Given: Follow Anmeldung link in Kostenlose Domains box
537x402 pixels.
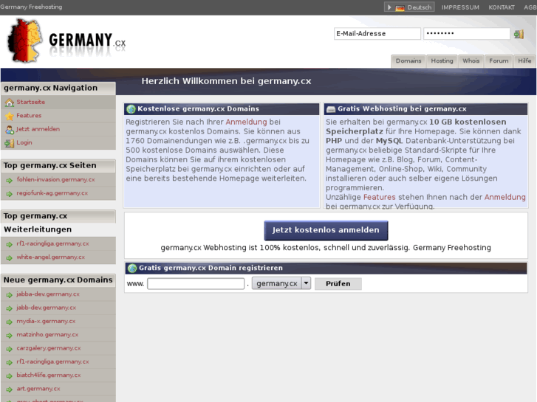Looking at the screenshot, I should point(246,122).
